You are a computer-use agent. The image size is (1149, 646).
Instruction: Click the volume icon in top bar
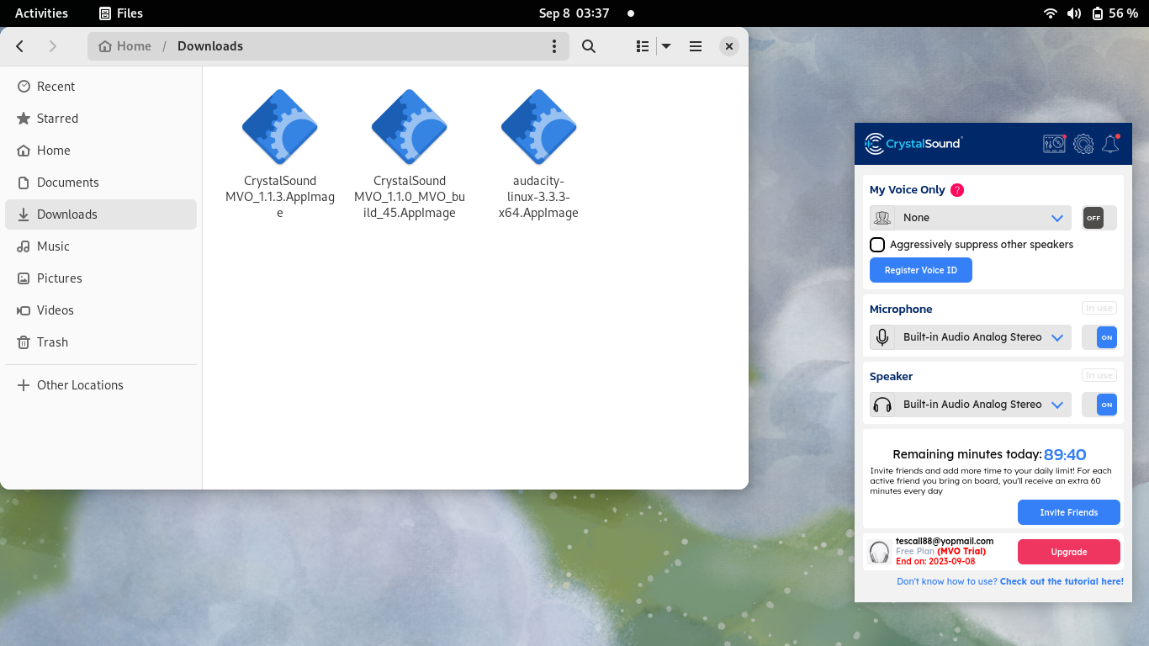tap(1073, 13)
